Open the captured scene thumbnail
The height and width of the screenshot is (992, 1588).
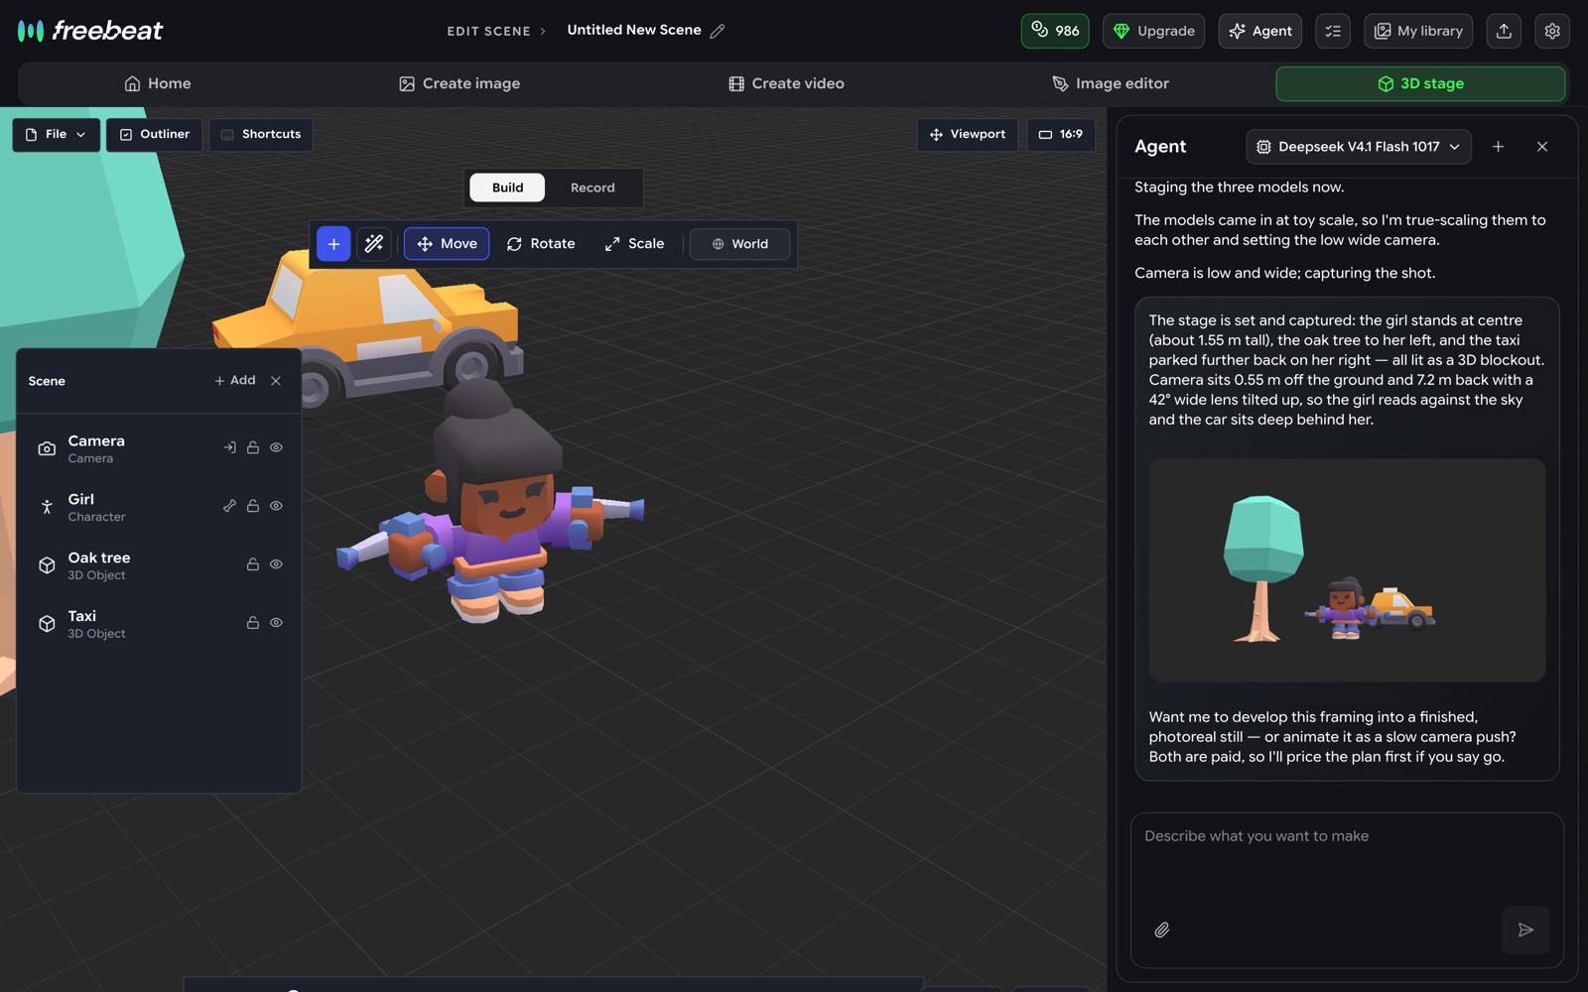(x=1347, y=570)
